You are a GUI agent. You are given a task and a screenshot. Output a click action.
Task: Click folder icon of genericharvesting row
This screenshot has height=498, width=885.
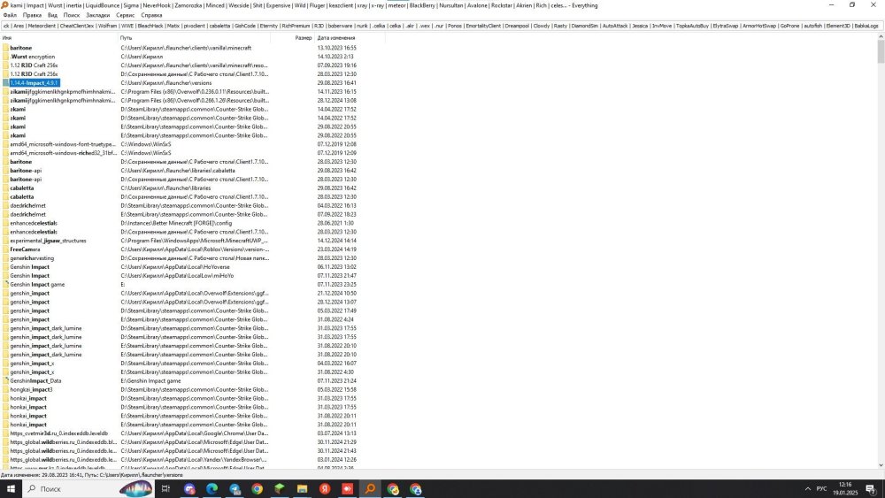pyautogui.click(x=5, y=257)
